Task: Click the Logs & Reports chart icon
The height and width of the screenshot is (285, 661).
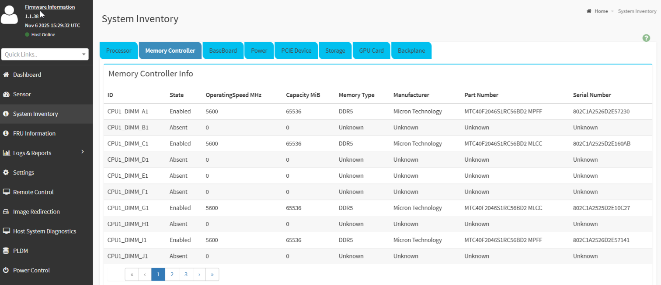Action: tap(6, 153)
